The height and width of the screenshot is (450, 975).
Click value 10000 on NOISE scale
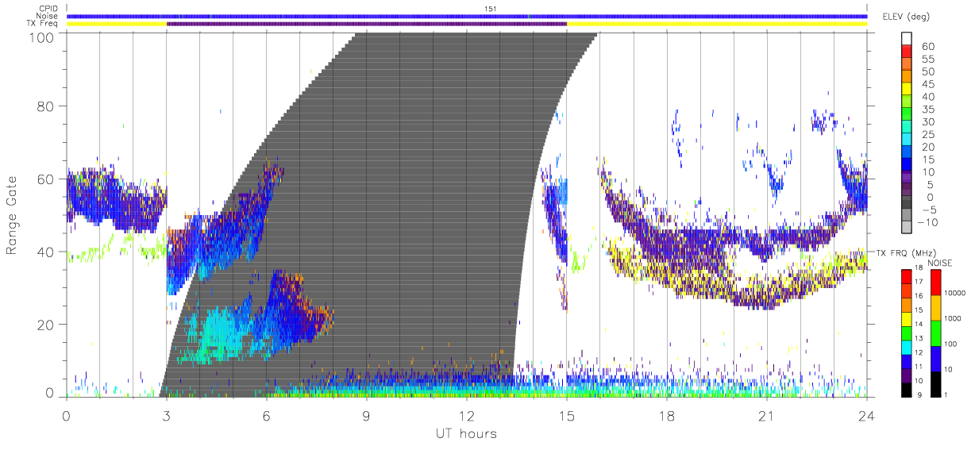tap(955, 293)
